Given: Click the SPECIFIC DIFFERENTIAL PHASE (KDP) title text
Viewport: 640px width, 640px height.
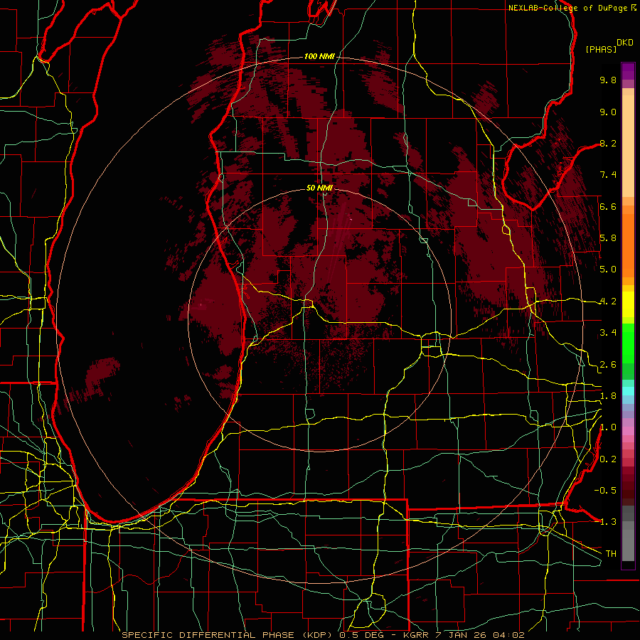Looking at the screenshot, I should coord(228,635).
